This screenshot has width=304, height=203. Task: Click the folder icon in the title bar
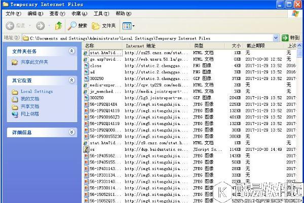pyautogui.click(x=6, y=4)
